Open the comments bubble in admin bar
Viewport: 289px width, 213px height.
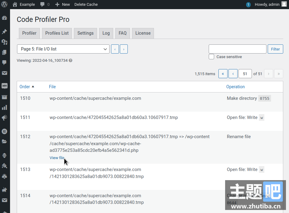point(42,5)
